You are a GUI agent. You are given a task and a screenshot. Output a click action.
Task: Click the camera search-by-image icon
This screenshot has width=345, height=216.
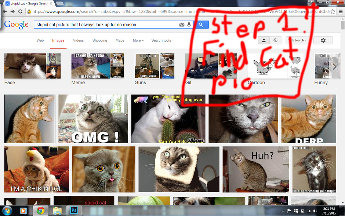(x=182, y=25)
